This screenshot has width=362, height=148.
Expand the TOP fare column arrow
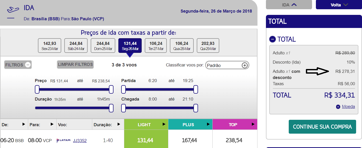[253, 124]
